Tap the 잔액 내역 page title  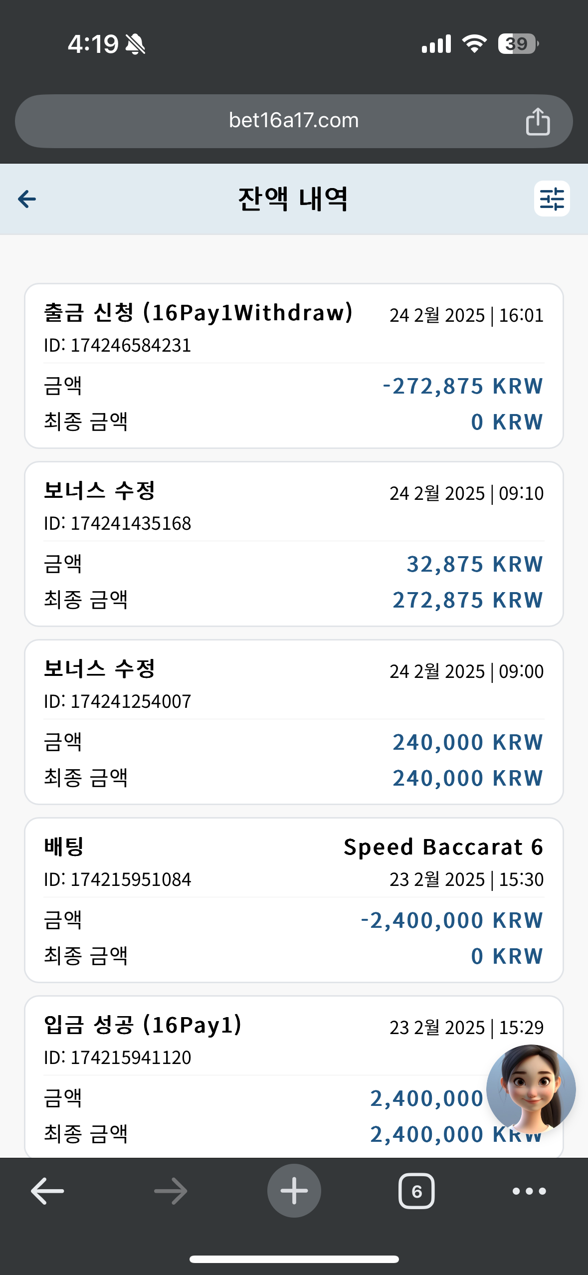click(x=293, y=199)
